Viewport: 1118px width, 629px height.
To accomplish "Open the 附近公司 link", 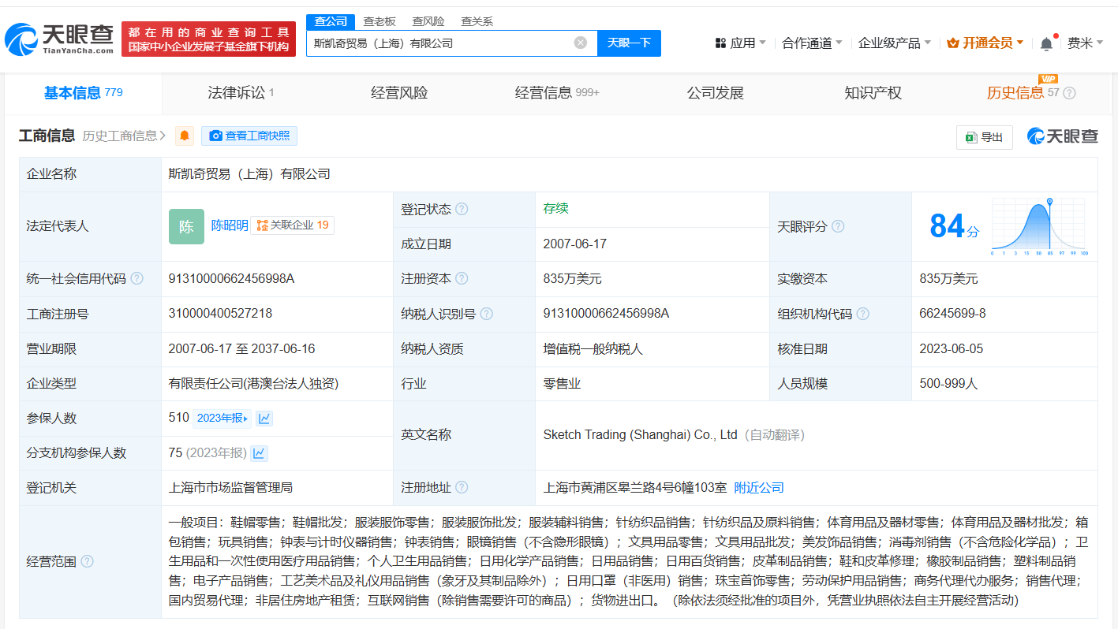I will (759, 488).
